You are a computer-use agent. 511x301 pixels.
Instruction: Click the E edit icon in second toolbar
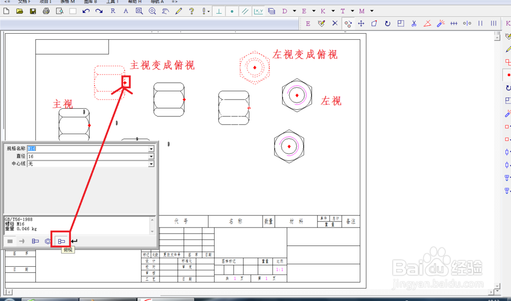tap(308, 23)
